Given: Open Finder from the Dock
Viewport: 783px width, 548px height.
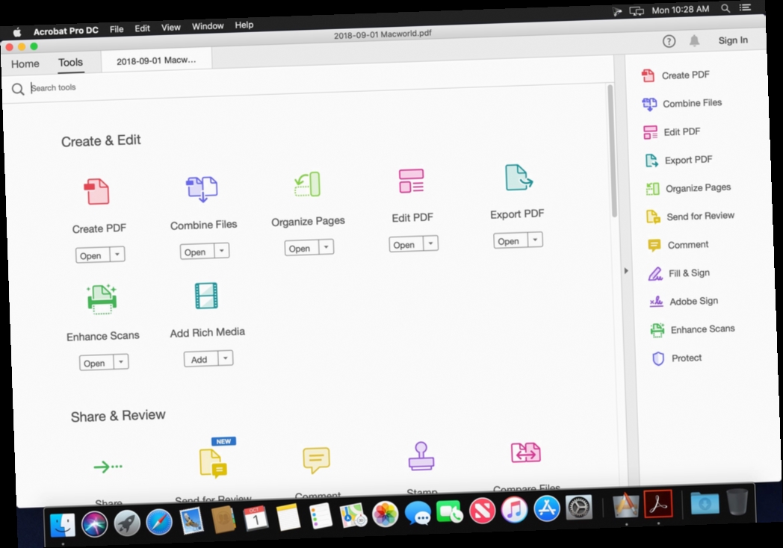Looking at the screenshot, I should point(63,525).
